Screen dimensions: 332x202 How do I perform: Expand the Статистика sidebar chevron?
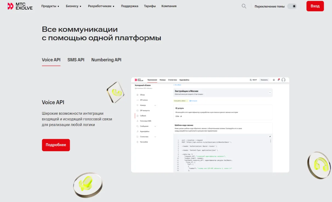[155, 136]
